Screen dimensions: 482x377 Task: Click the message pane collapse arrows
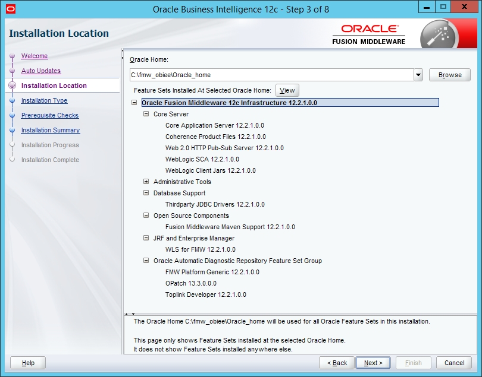[130, 314]
